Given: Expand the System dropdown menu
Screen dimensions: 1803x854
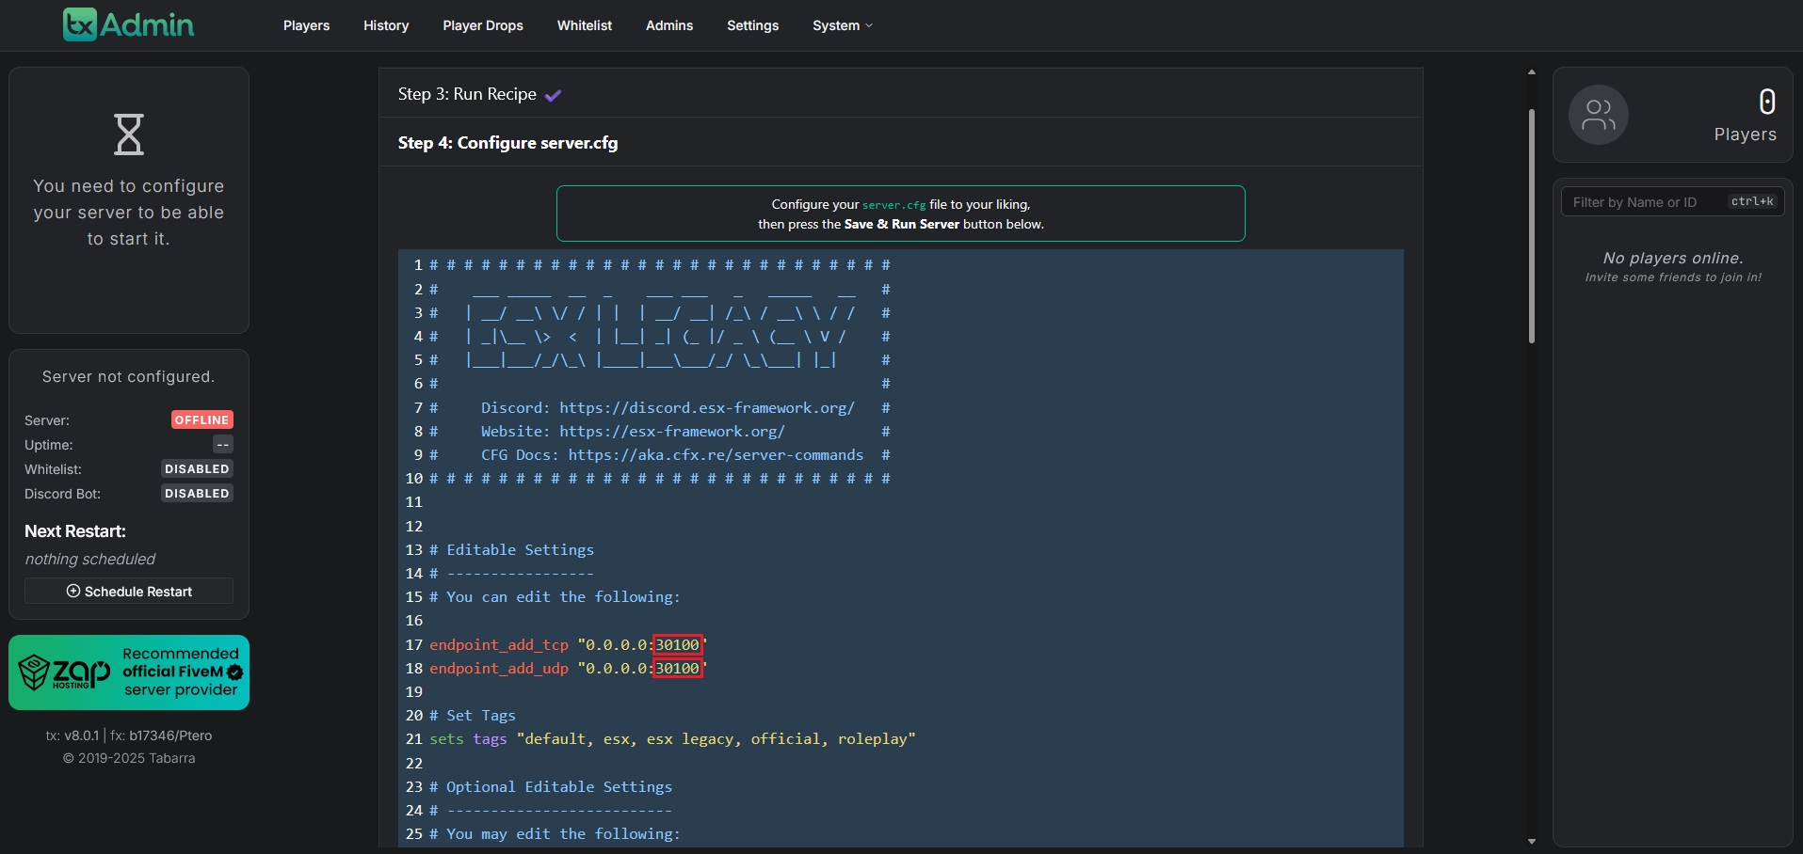Looking at the screenshot, I should click(x=842, y=25).
